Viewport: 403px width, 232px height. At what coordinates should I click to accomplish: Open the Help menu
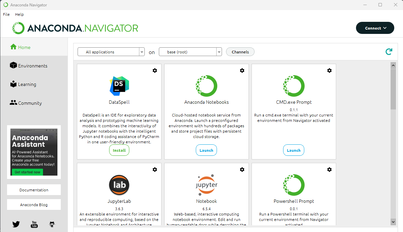tap(19, 14)
